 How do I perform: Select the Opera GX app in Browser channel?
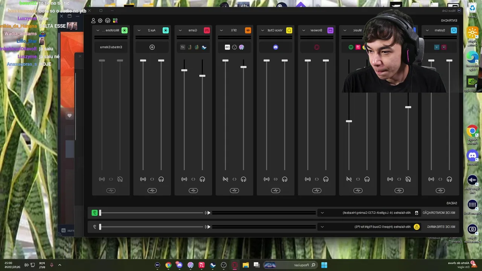317,47
